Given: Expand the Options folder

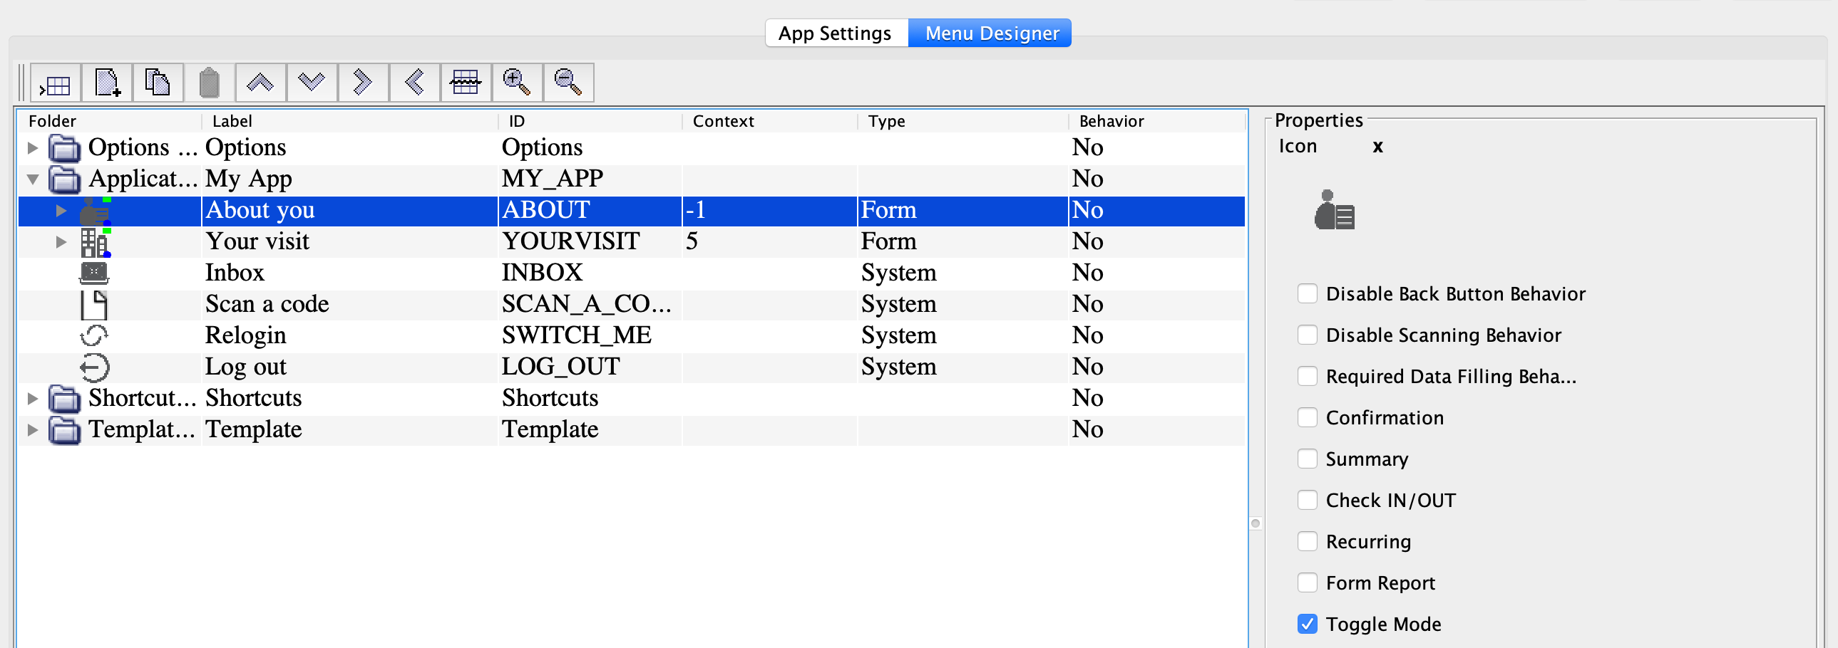Looking at the screenshot, I should (x=33, y=147).
